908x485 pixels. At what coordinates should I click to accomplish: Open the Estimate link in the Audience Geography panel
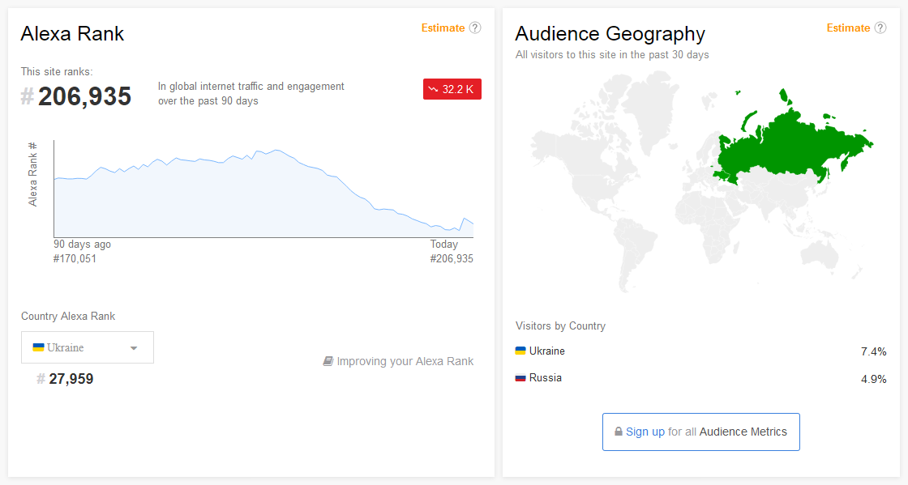pos(848,28)
